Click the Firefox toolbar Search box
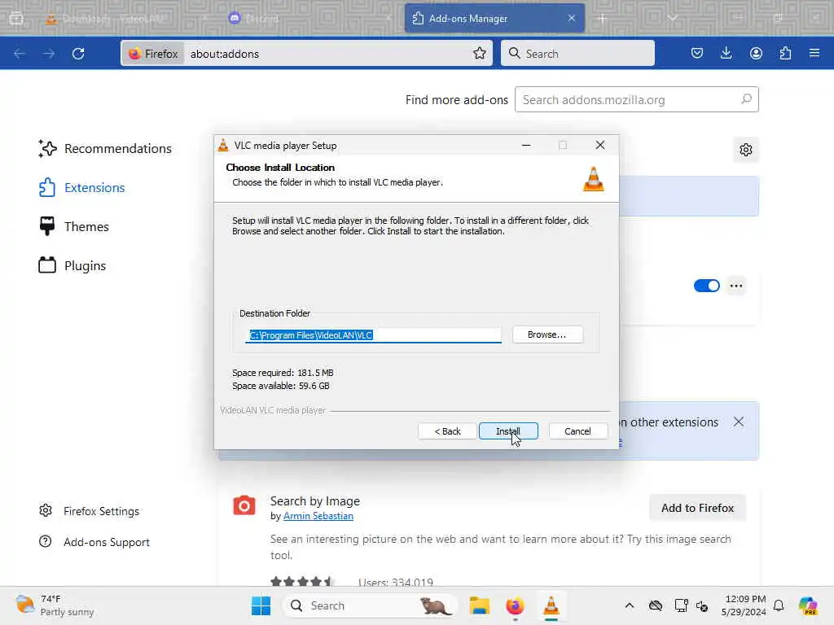834x625 pixels. click(x=577, y=53)
